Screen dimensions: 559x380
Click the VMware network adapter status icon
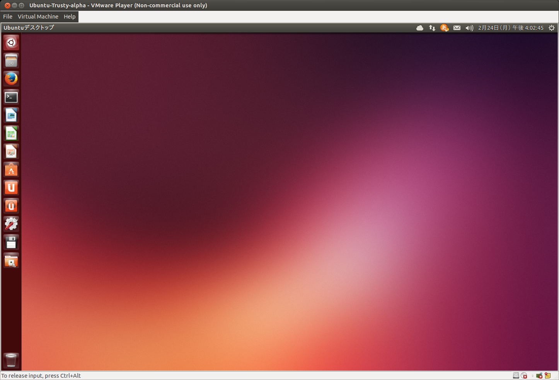pos(539,375)
